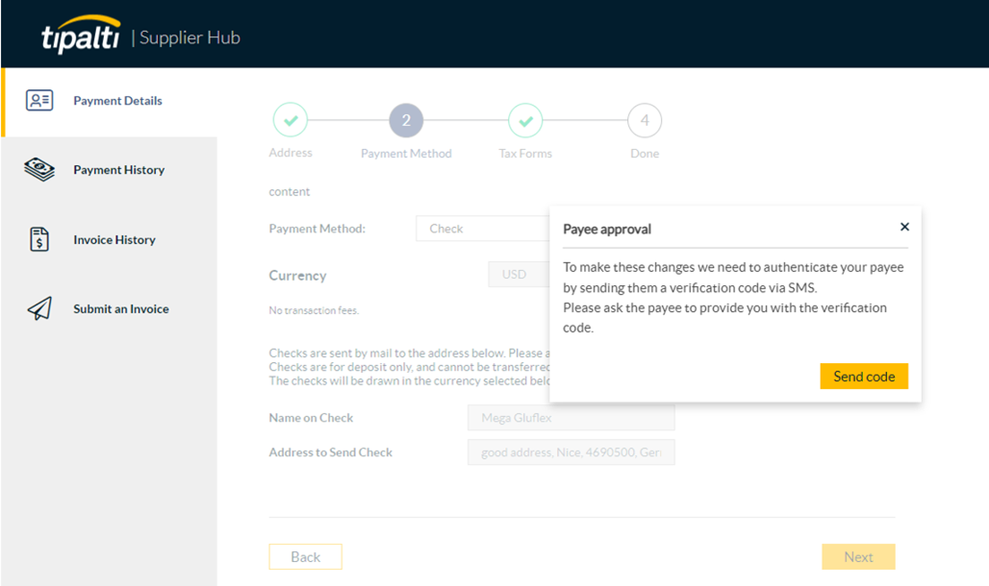Viewport: 989px width, 586px height.
Task: Click the Next button
Action: [x=858, y=557]
